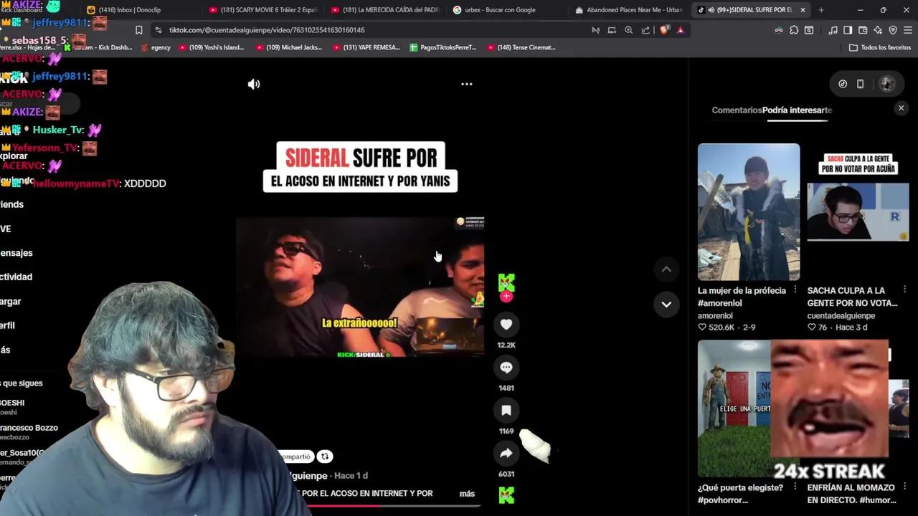The width and height of the screenshot is (918, 516).
Task: Click the repost icon next to compartió
Action: 325,457
